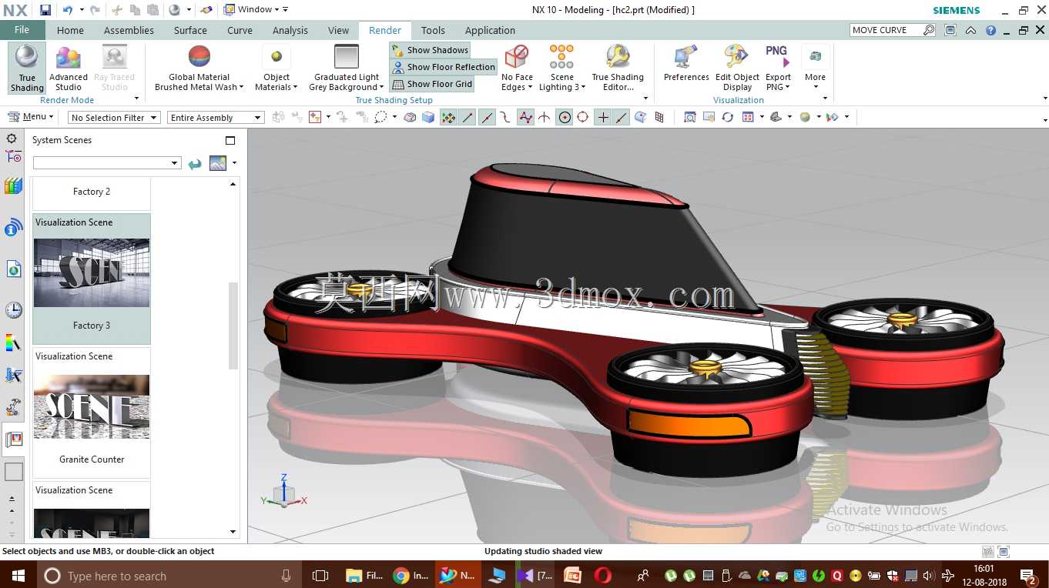Click the Command Finder search magnifier
The width and height of the screenshot is (1049, 588).
click(x=929, y=30)
